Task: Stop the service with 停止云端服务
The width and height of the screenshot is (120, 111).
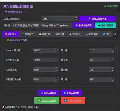Action: [73, 100]
